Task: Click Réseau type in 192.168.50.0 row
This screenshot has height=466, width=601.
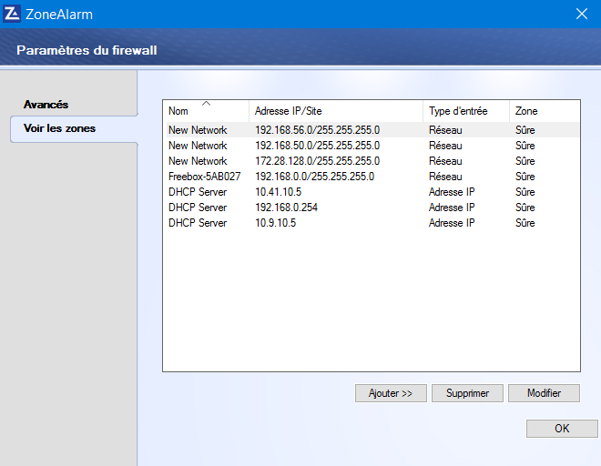Action: (445, 146)
